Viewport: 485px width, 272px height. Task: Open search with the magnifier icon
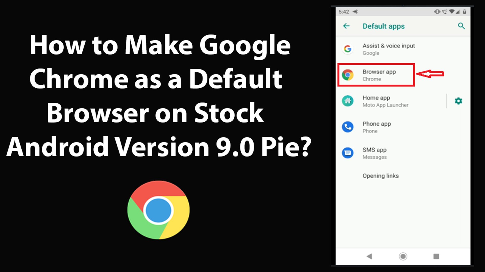point(461,26)
